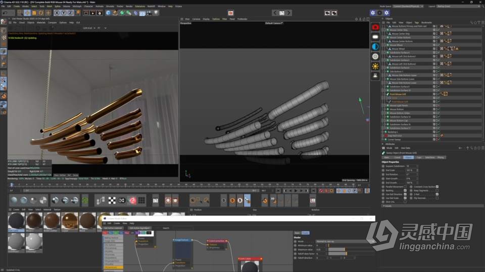Open the MoGraph menu

click(x=77, y=6)
